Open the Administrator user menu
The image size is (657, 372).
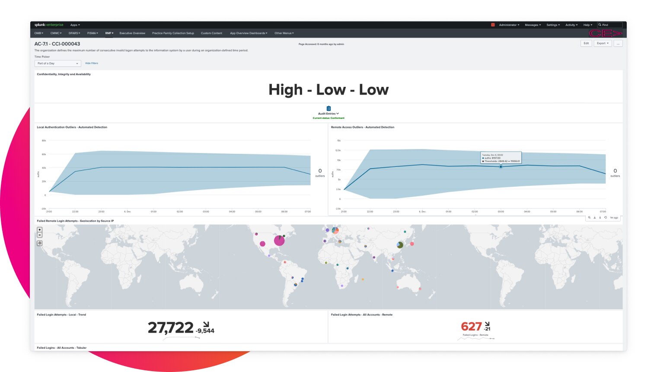click(509, 25)
